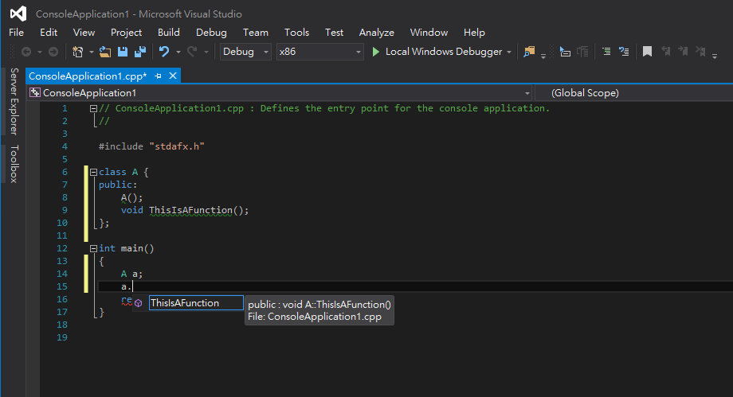Open file using the folder icon
733x397 pixels.
[x=105, y=52]
